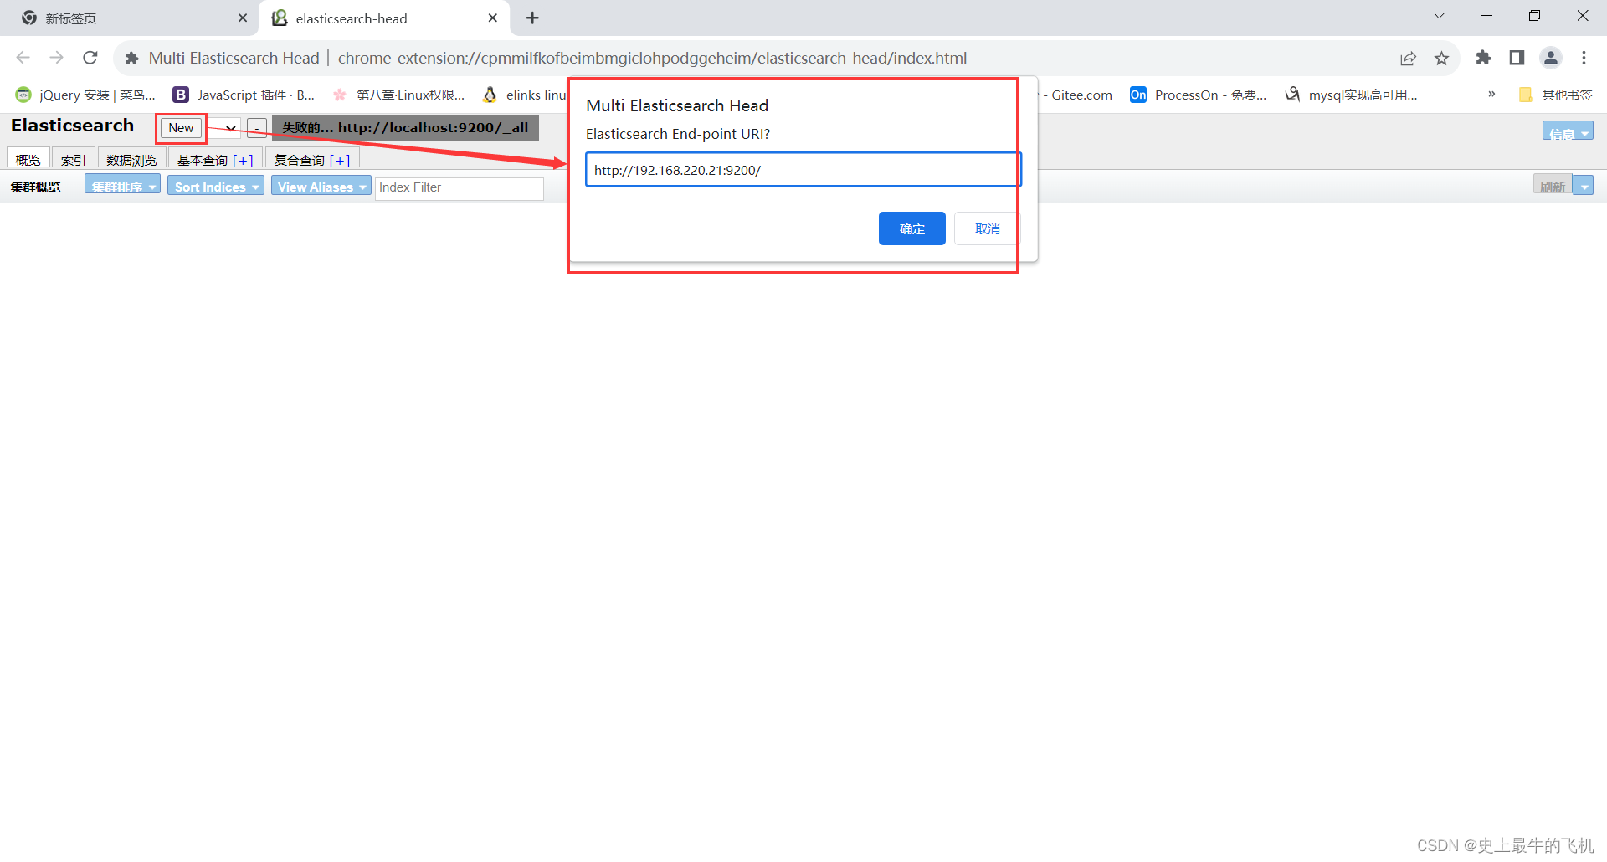Open the Chrome profile avatar
Screen dimensions: 1607x862
pyautogui.click(x=1551, y=58)
